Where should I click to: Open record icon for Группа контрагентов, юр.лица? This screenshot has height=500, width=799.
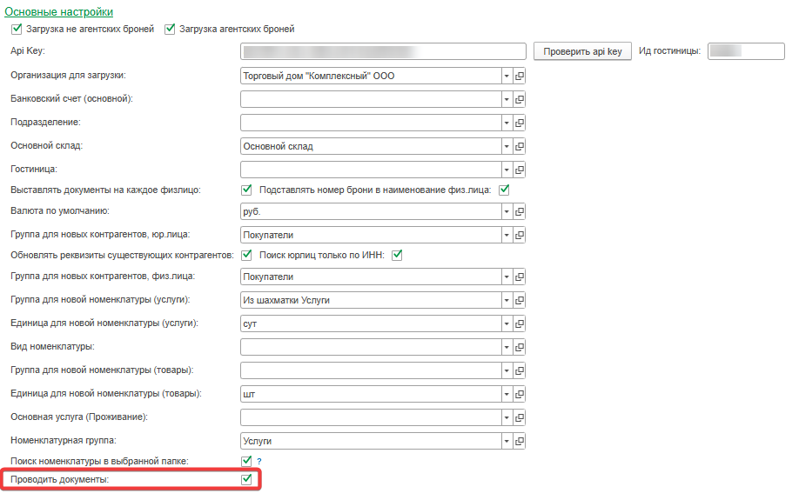pos(520,235)
